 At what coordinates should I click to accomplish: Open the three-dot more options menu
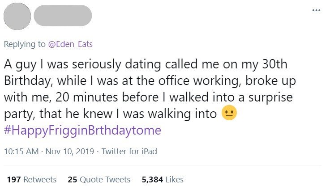tap(316, 10)
